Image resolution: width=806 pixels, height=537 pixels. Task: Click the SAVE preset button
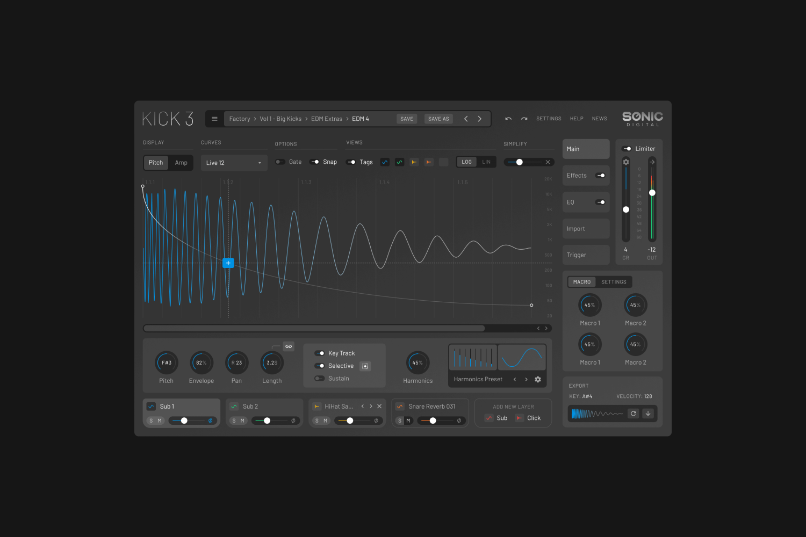[x=407, y=119]
